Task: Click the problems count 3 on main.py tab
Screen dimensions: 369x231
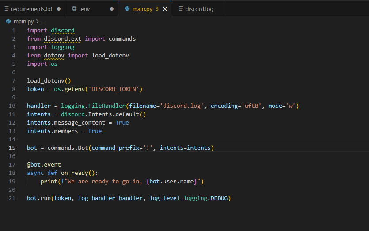Action: click(157, 9)
